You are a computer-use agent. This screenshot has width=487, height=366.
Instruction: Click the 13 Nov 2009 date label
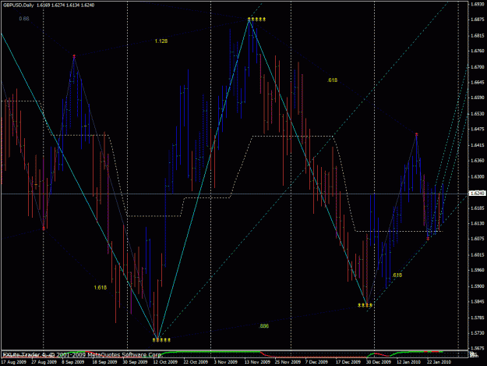257,362
